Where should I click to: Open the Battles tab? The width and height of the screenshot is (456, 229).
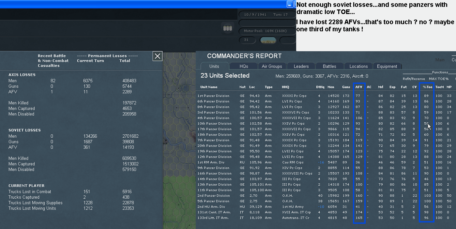(x=329, y=66)
